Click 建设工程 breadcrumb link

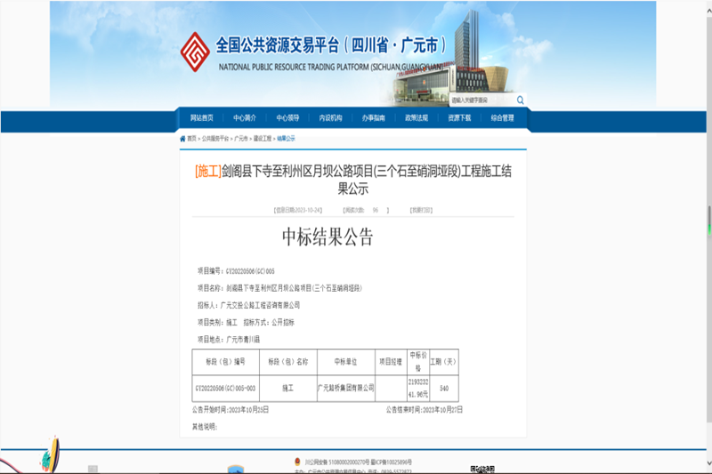click(262, 139)
